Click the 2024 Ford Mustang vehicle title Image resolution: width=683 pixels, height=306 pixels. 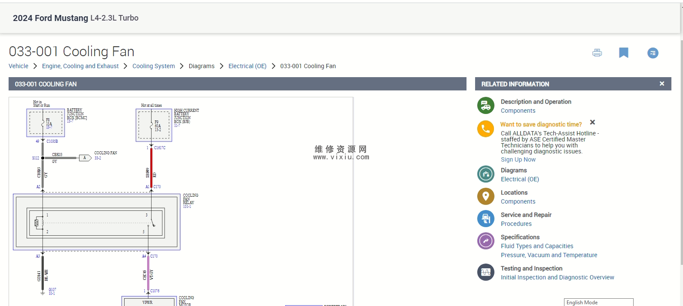(76, 18)
